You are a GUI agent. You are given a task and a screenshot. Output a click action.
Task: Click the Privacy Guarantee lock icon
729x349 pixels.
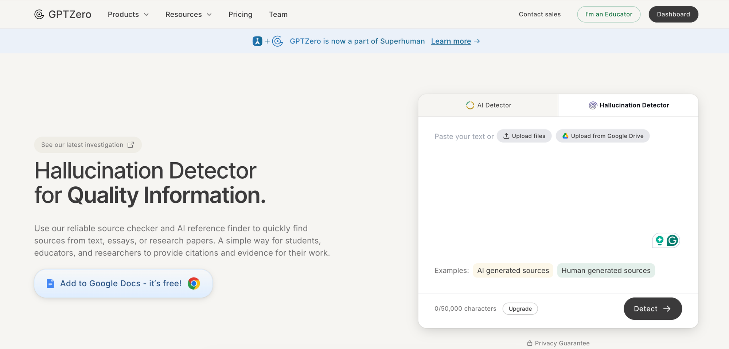coord(530,343)
